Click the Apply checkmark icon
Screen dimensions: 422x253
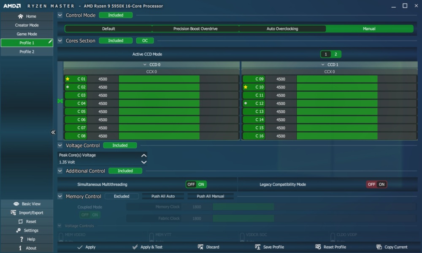click(x=80, y=247)
